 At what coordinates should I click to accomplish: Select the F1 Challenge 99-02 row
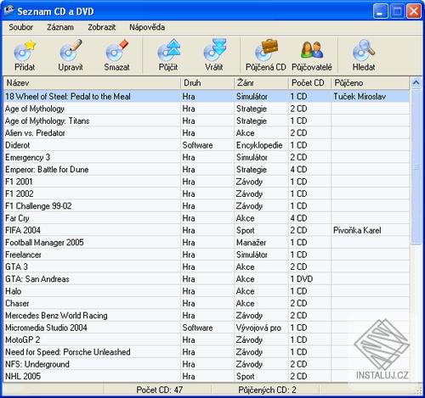tap(207, 206)
